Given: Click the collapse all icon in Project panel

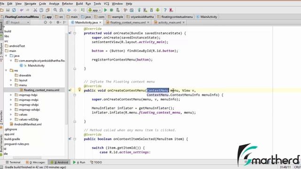Looking at the screenshot, I should click(51, 23).
